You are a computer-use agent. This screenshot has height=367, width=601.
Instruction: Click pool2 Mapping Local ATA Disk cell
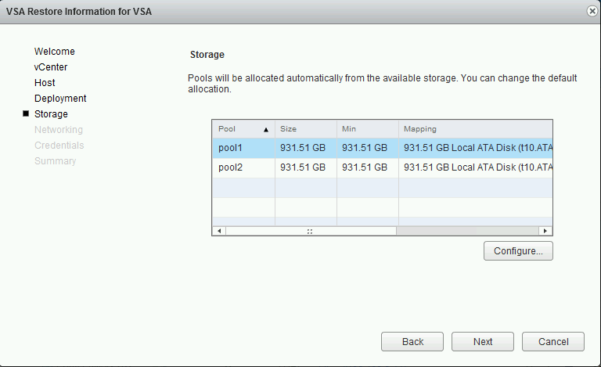476,167
